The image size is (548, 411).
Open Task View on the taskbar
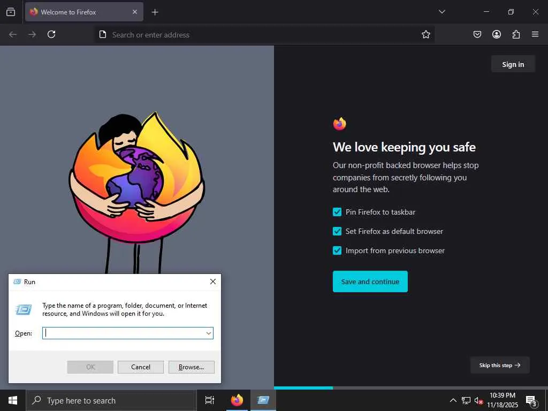210,400
